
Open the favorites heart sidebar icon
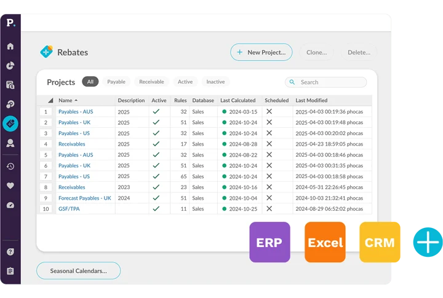(10, 186)
